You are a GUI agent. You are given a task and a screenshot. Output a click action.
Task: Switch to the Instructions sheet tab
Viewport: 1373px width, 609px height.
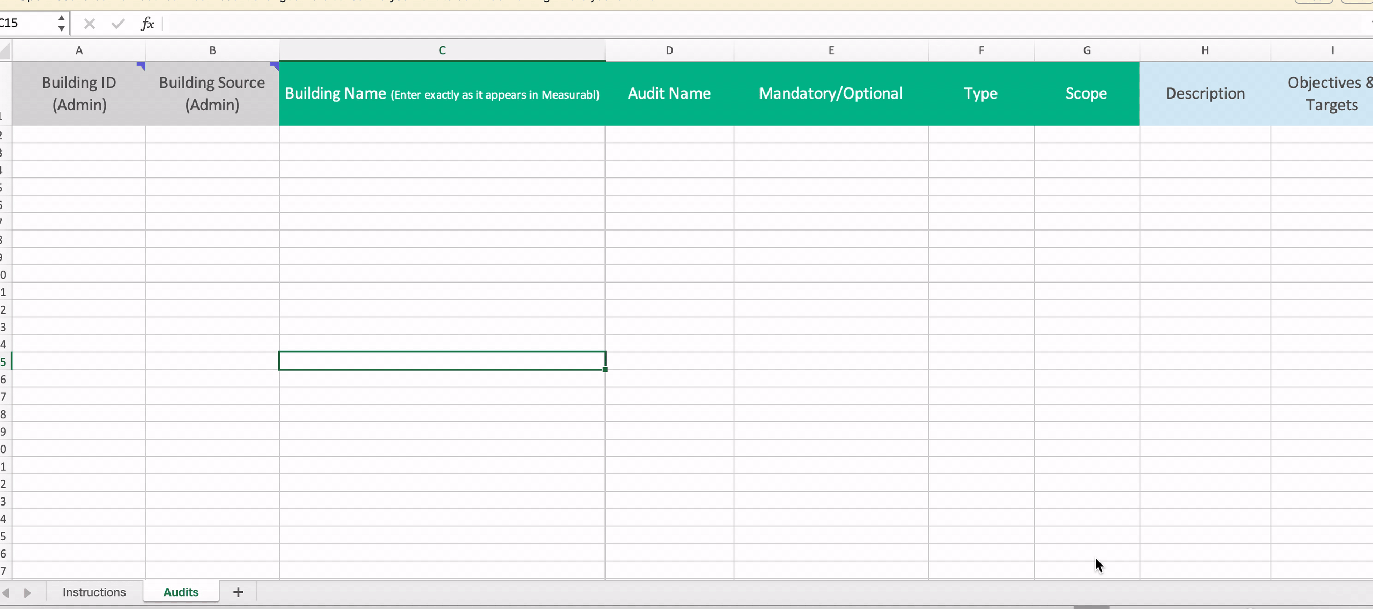coord(94,592)
